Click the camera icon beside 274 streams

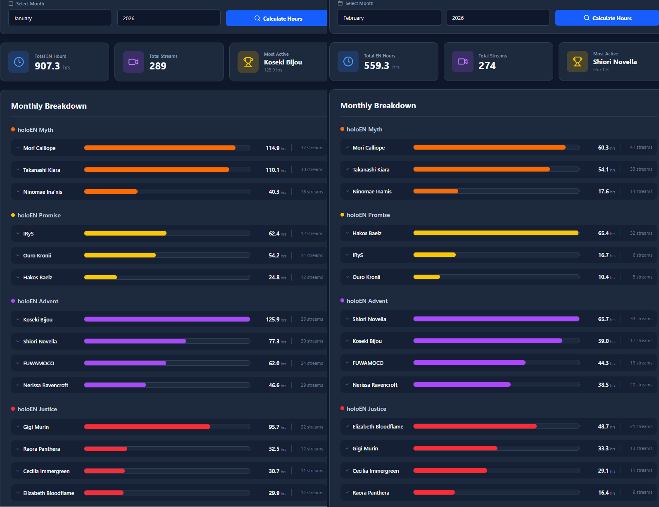coord(463,62)
